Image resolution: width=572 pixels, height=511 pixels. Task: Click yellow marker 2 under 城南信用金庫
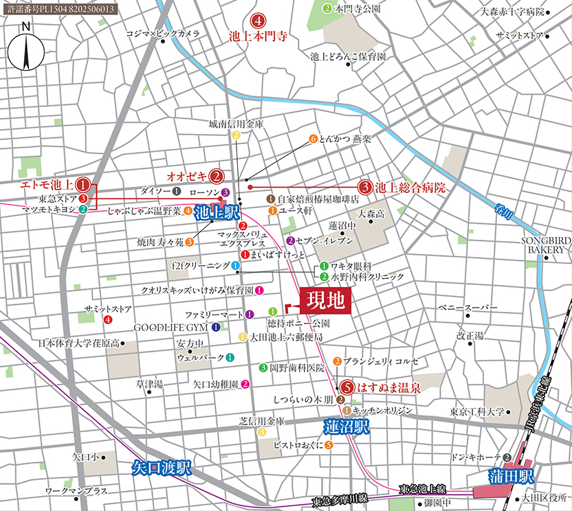(236, 135)
